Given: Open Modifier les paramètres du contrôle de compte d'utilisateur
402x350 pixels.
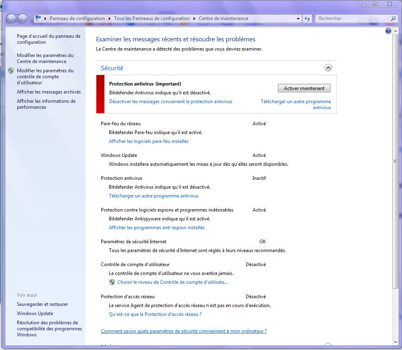Looking at the screenshot, I should pyautogui.click(x=45, y=77).
